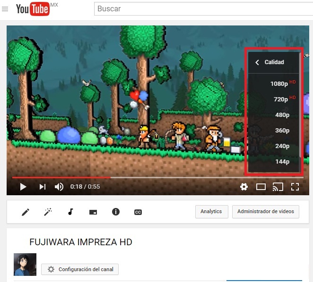Open Configuración del canal
The image size is (313, 282).
click(80, 269)
